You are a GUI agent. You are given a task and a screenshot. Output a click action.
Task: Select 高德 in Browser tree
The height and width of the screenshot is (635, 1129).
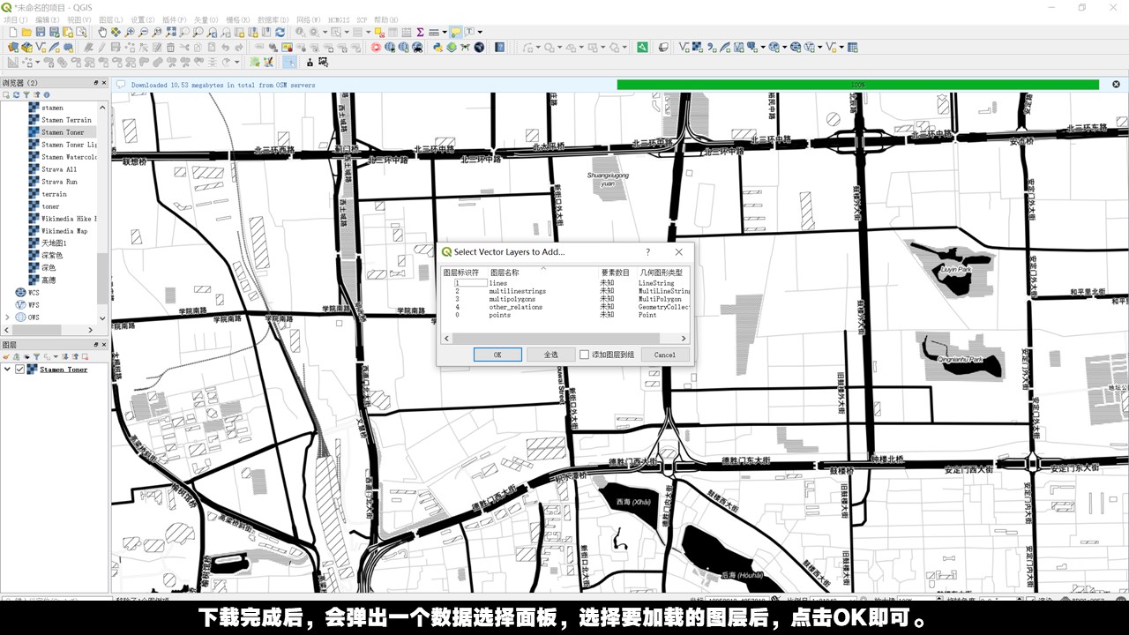(x=49, y=280)
